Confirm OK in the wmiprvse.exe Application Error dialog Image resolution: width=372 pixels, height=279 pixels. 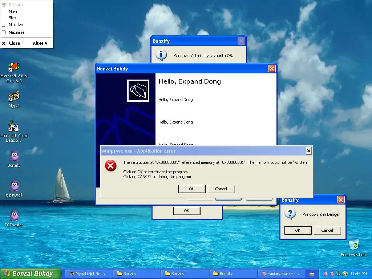(x=192, y=189)
